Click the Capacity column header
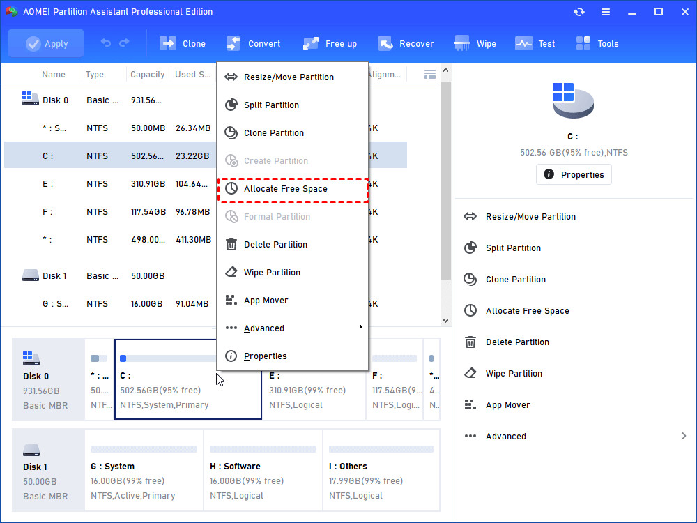This screenshot has height=523, width=697. tap(147, 75)
